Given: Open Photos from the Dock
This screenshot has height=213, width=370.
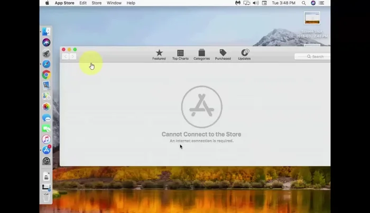Looking at the screenshot, I should click(x=47, y=107).
